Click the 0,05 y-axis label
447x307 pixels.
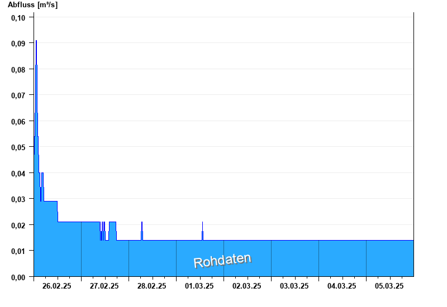(18, 147)
